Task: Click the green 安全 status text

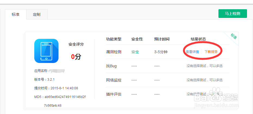Action: point(135,52)
